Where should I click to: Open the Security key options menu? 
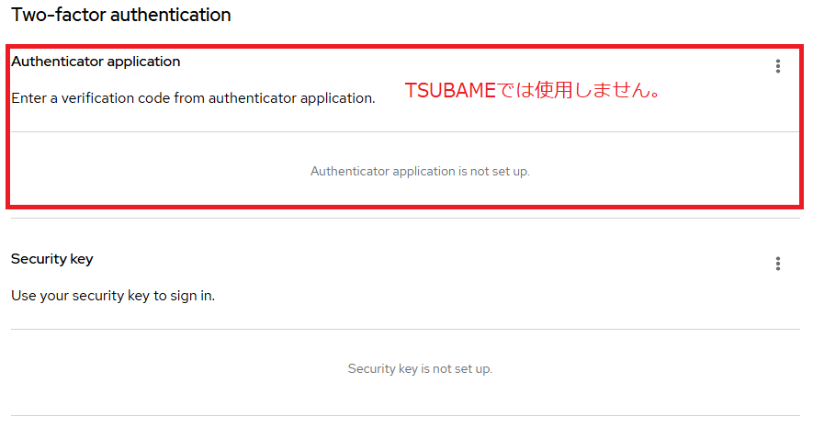[777, 264]
